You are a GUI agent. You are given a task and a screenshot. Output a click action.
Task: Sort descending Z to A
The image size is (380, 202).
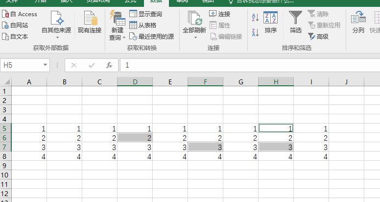click(x=255, y=32)
